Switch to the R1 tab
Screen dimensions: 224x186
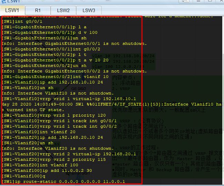(x=38, y=10)
